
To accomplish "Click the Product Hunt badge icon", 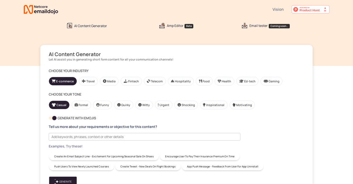I will [x=295, y=9].
